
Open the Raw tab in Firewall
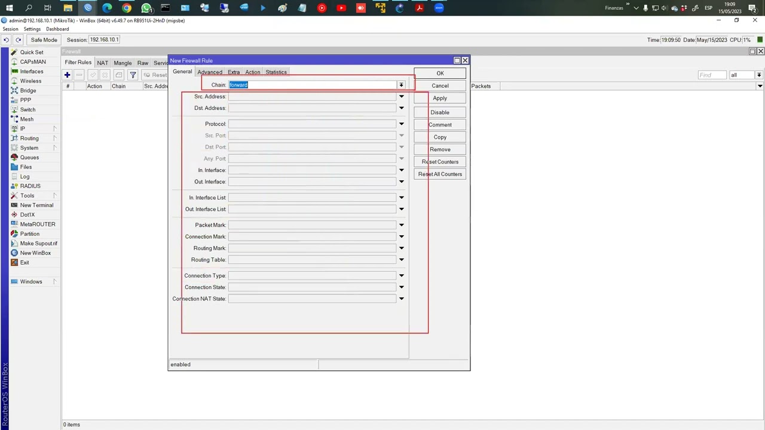pyautogui.click(x=143, y=63)
